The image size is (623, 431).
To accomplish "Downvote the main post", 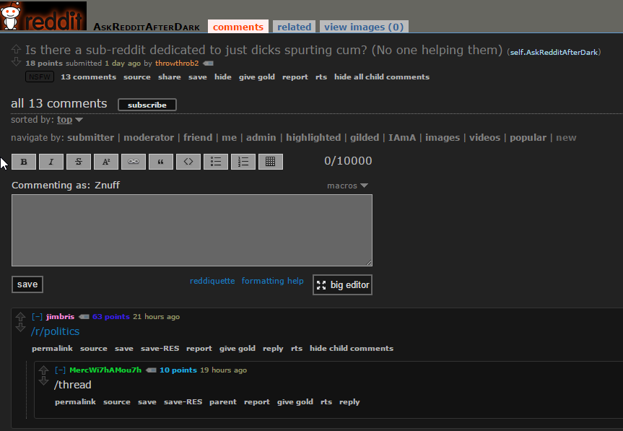I will click(16, 61).
